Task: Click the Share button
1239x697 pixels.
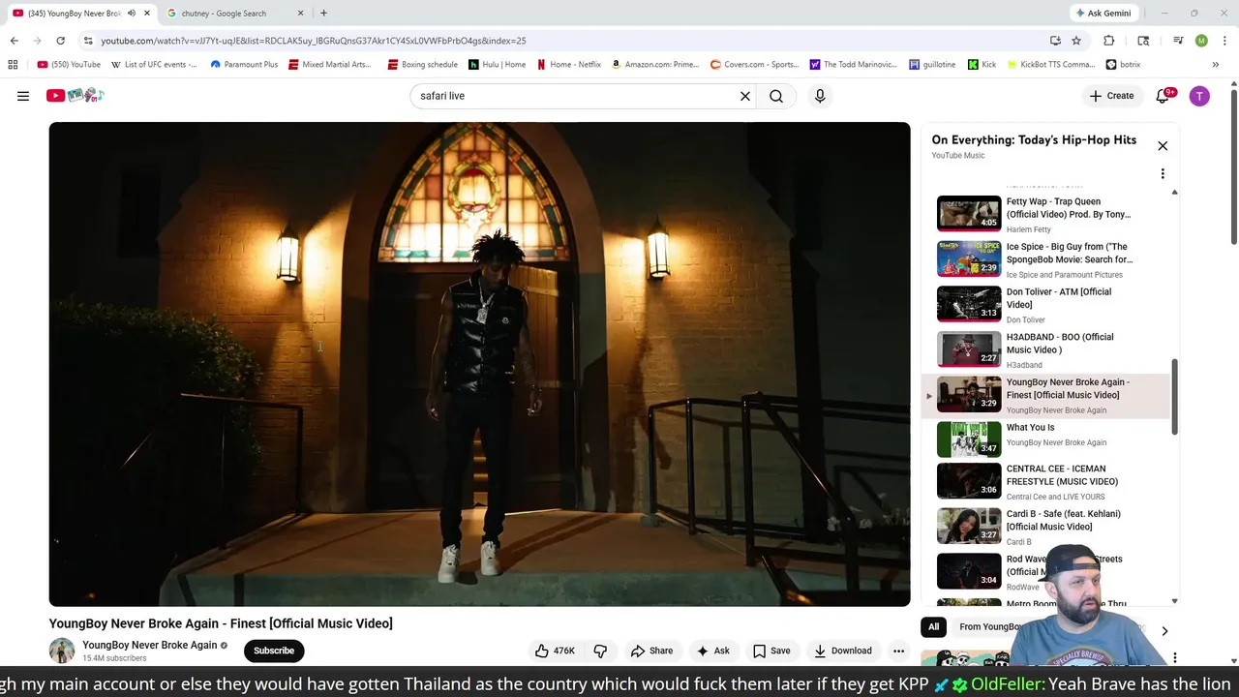Action: pos(651,651)
